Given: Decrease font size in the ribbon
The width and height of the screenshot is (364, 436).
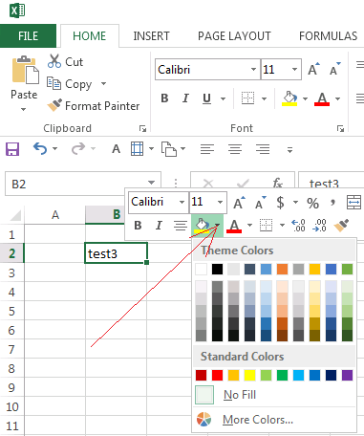Looking at the screenshot, I should (335, 69).
